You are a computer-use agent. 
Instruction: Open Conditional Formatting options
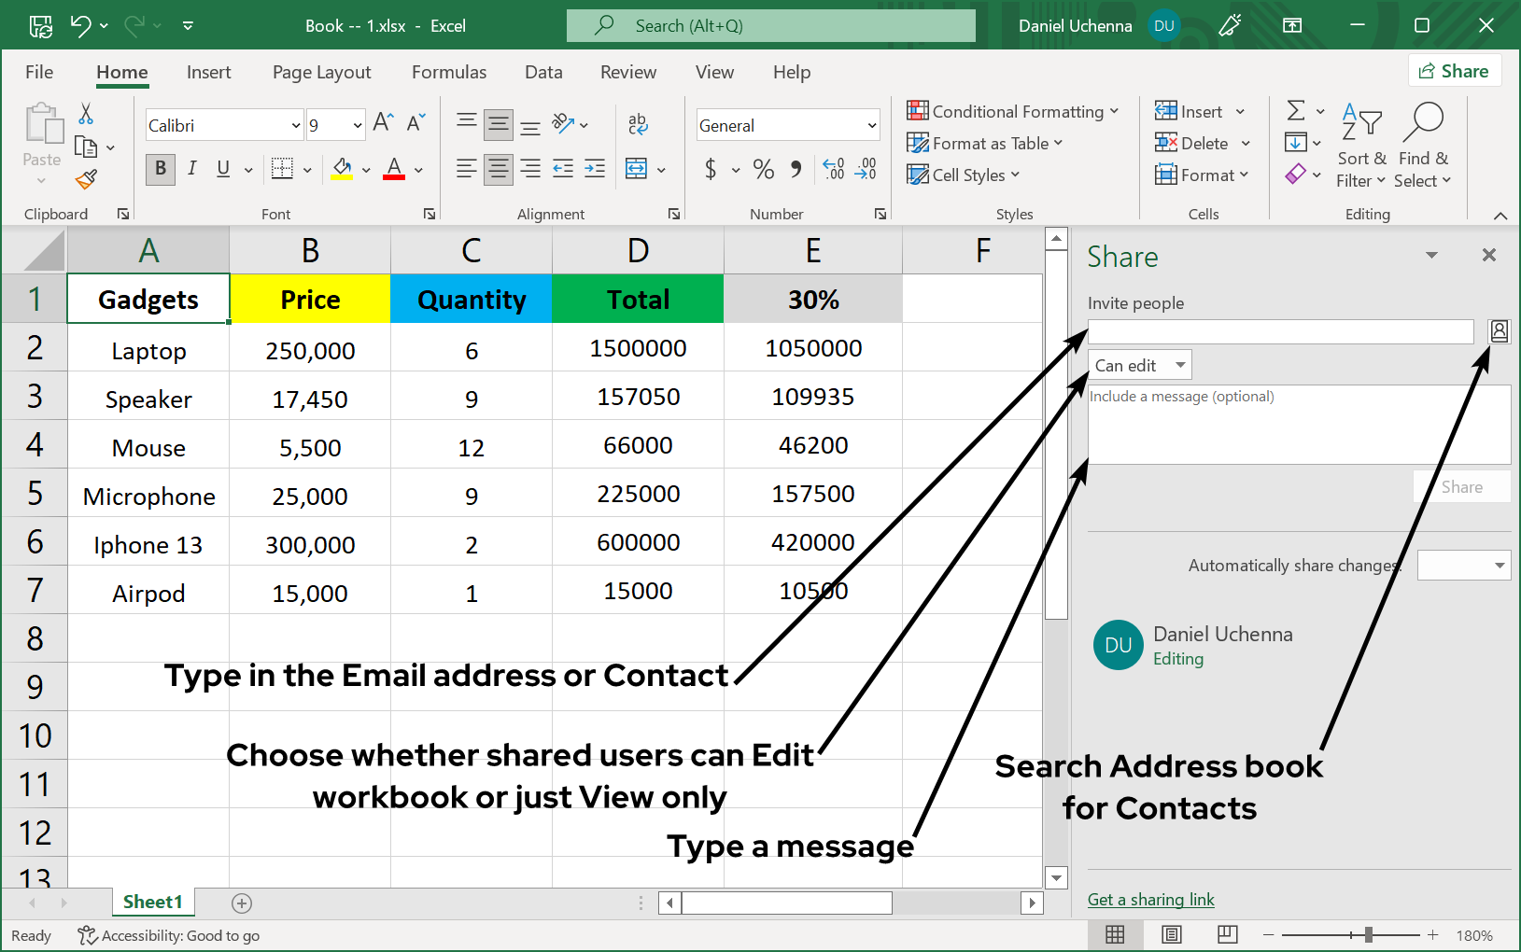[1014, 111]
